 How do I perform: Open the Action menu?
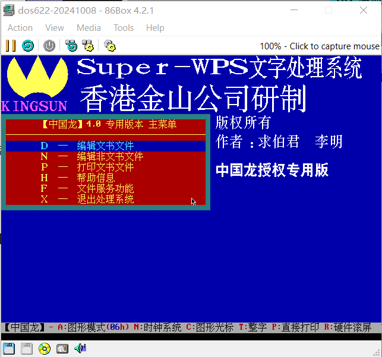pos(20,28)
